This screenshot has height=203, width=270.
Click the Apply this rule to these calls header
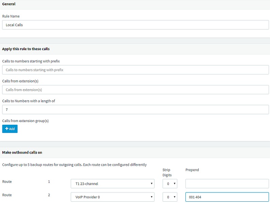tap(26, 49)
